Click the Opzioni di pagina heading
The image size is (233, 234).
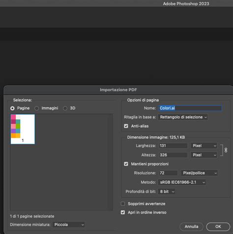(143, 100)
